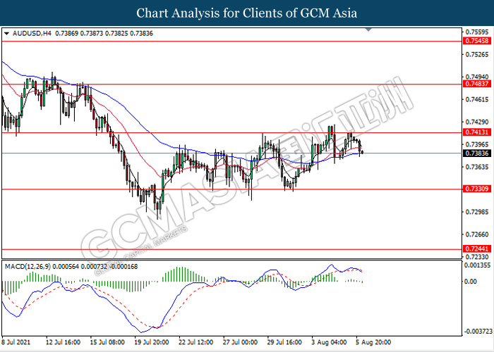Click the MACD scale value 0.001355

(x=478, y=265)
